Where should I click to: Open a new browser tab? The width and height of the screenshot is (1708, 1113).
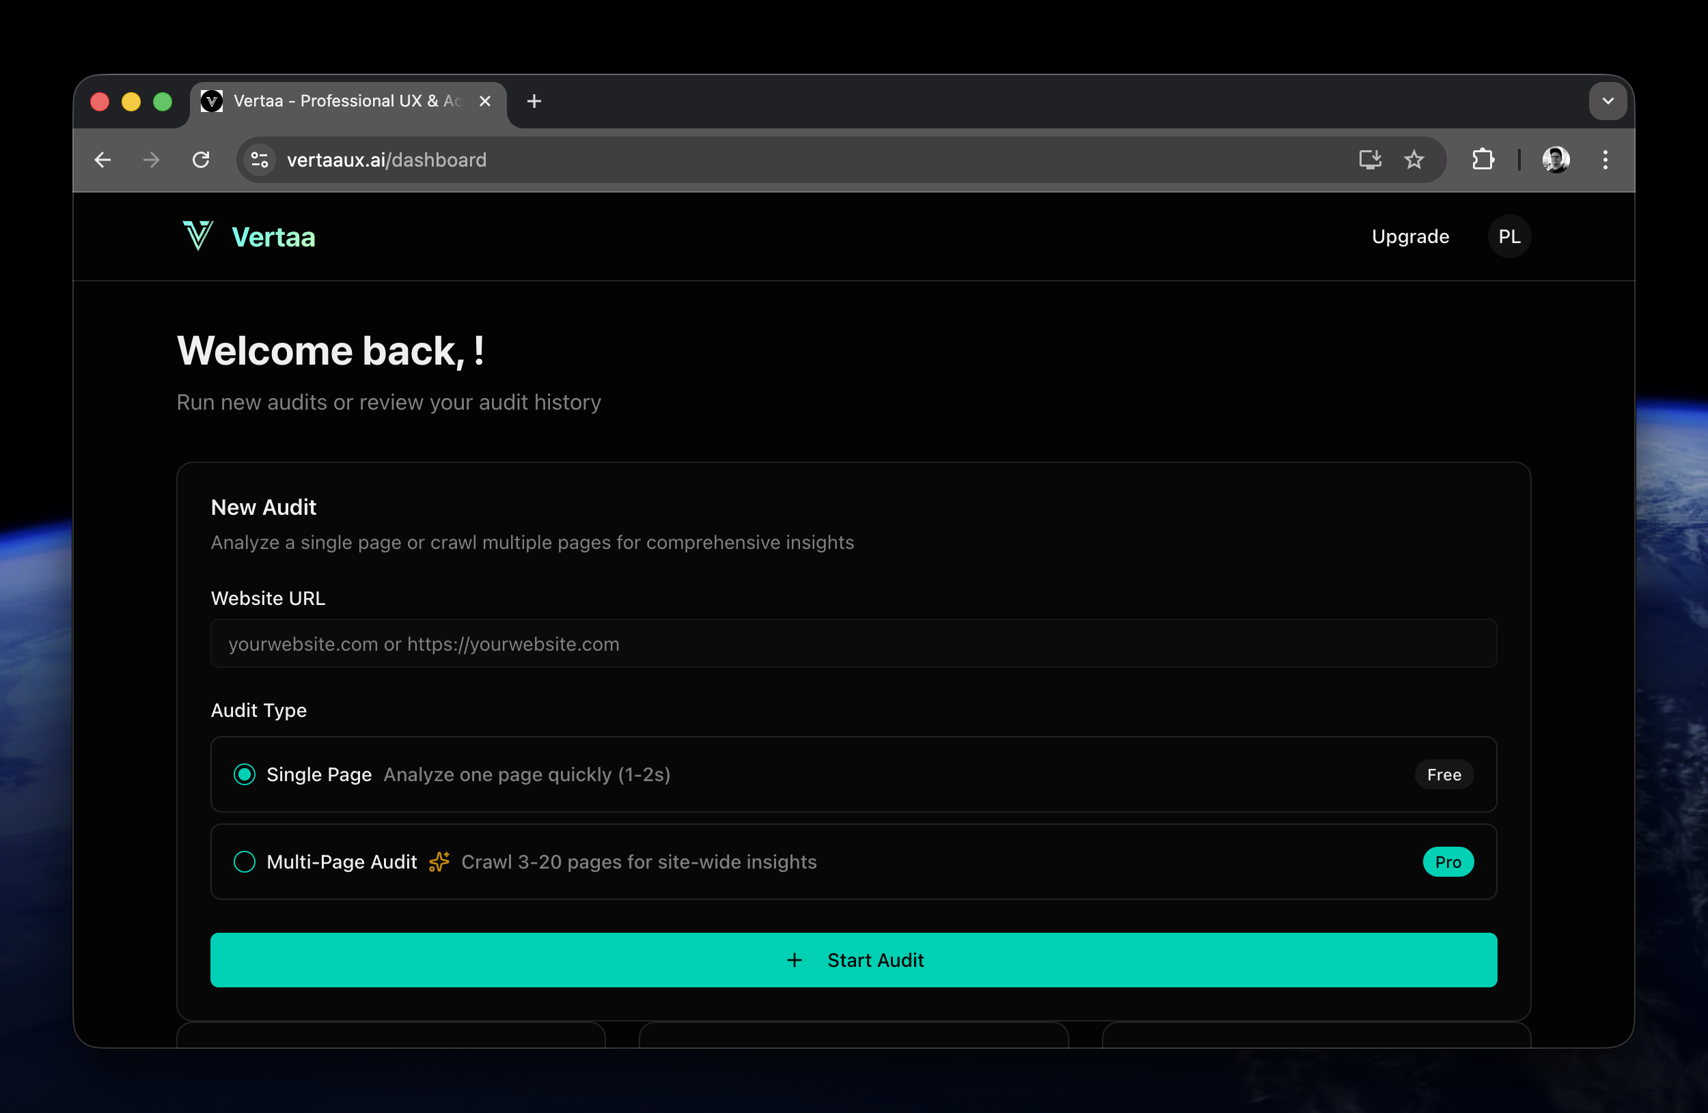534,101
